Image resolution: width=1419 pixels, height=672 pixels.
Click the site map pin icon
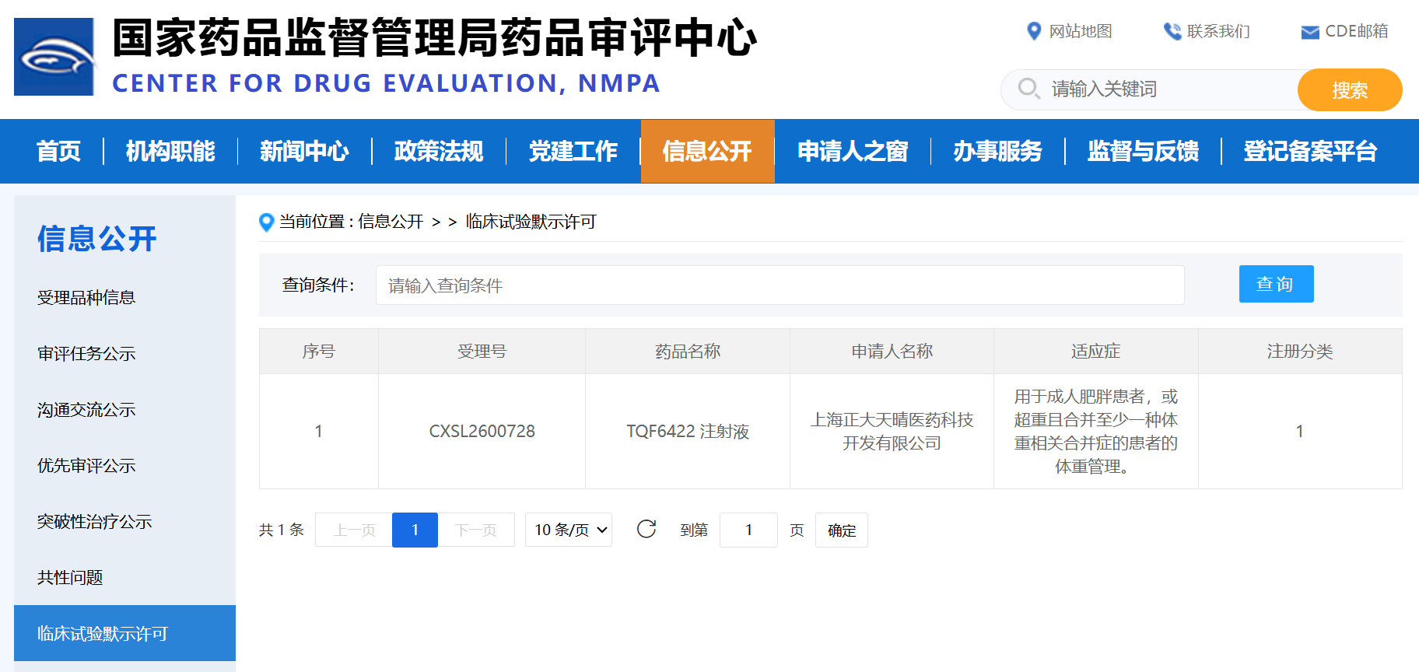tap(1034, 31)
